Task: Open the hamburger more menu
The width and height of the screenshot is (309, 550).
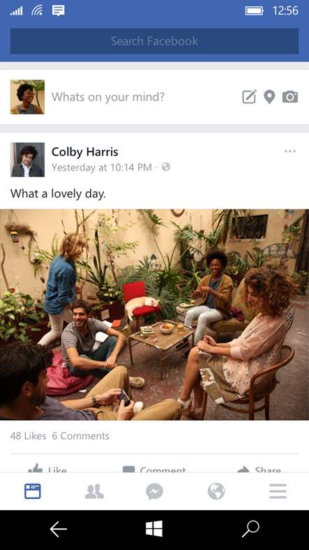Action: 278,491
